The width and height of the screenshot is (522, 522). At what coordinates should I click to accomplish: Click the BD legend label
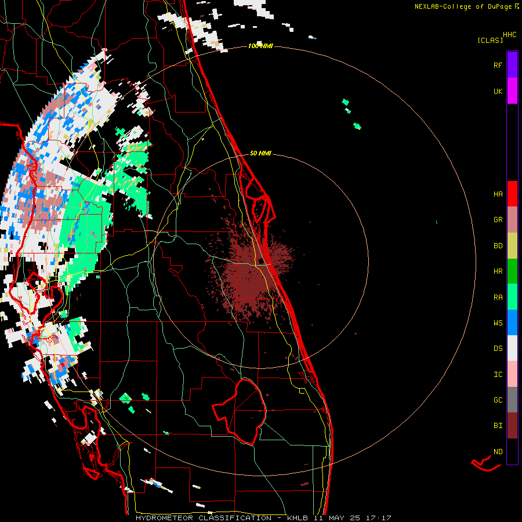498,246
